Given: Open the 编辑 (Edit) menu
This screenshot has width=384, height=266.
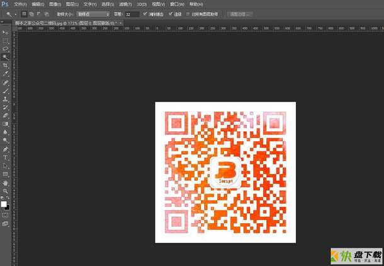Looking at the screenshot, I should (38, 4).
